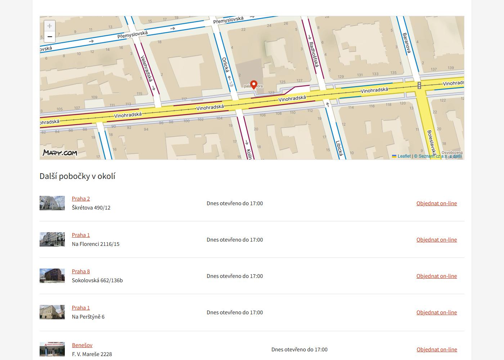This screenshot has height=360, width=504.
Task: Open the Škrétova branch building thumbnail
Action: [x=52, y=203]
